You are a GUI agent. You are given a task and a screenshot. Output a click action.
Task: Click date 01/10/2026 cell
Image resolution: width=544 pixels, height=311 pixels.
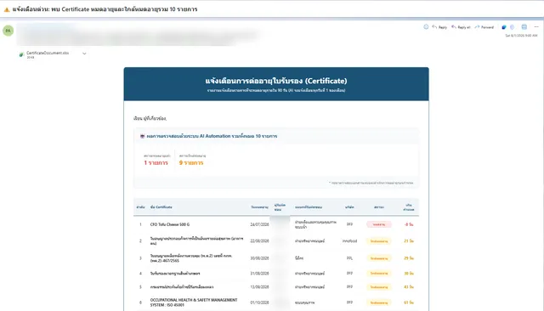(259, 303)
